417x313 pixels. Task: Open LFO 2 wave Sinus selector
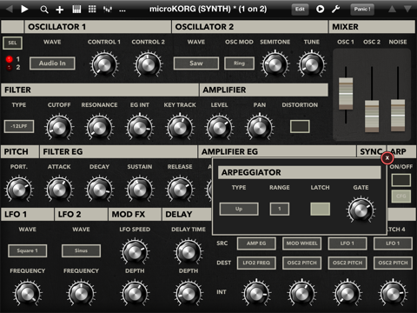pyautogui.click(x=81, y=250)
